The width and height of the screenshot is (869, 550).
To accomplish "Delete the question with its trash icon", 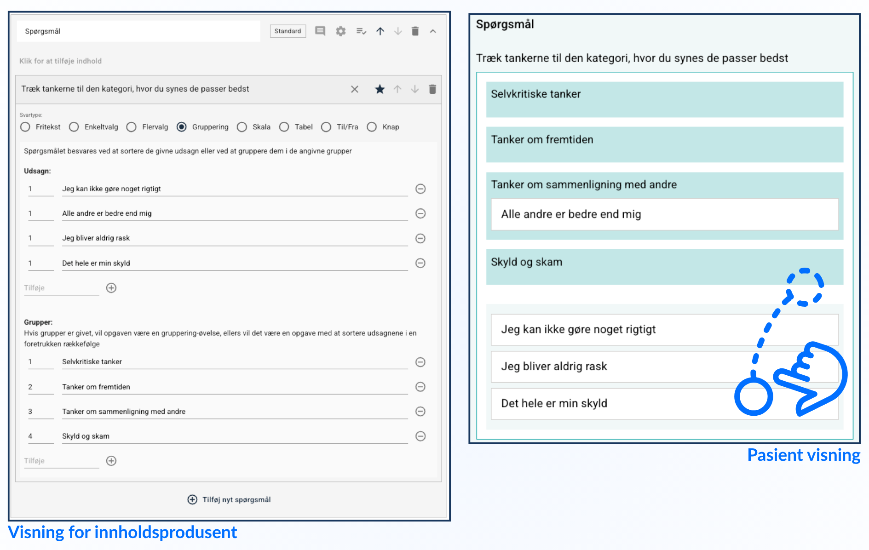I will point(432,89).
